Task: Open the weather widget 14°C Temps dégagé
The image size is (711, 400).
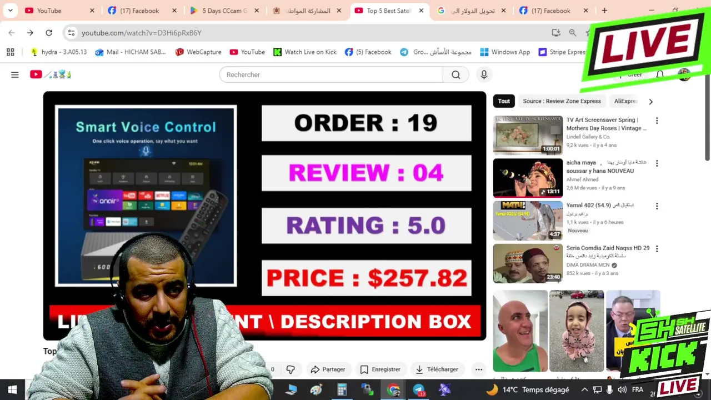Action: (x=527, y=390)
